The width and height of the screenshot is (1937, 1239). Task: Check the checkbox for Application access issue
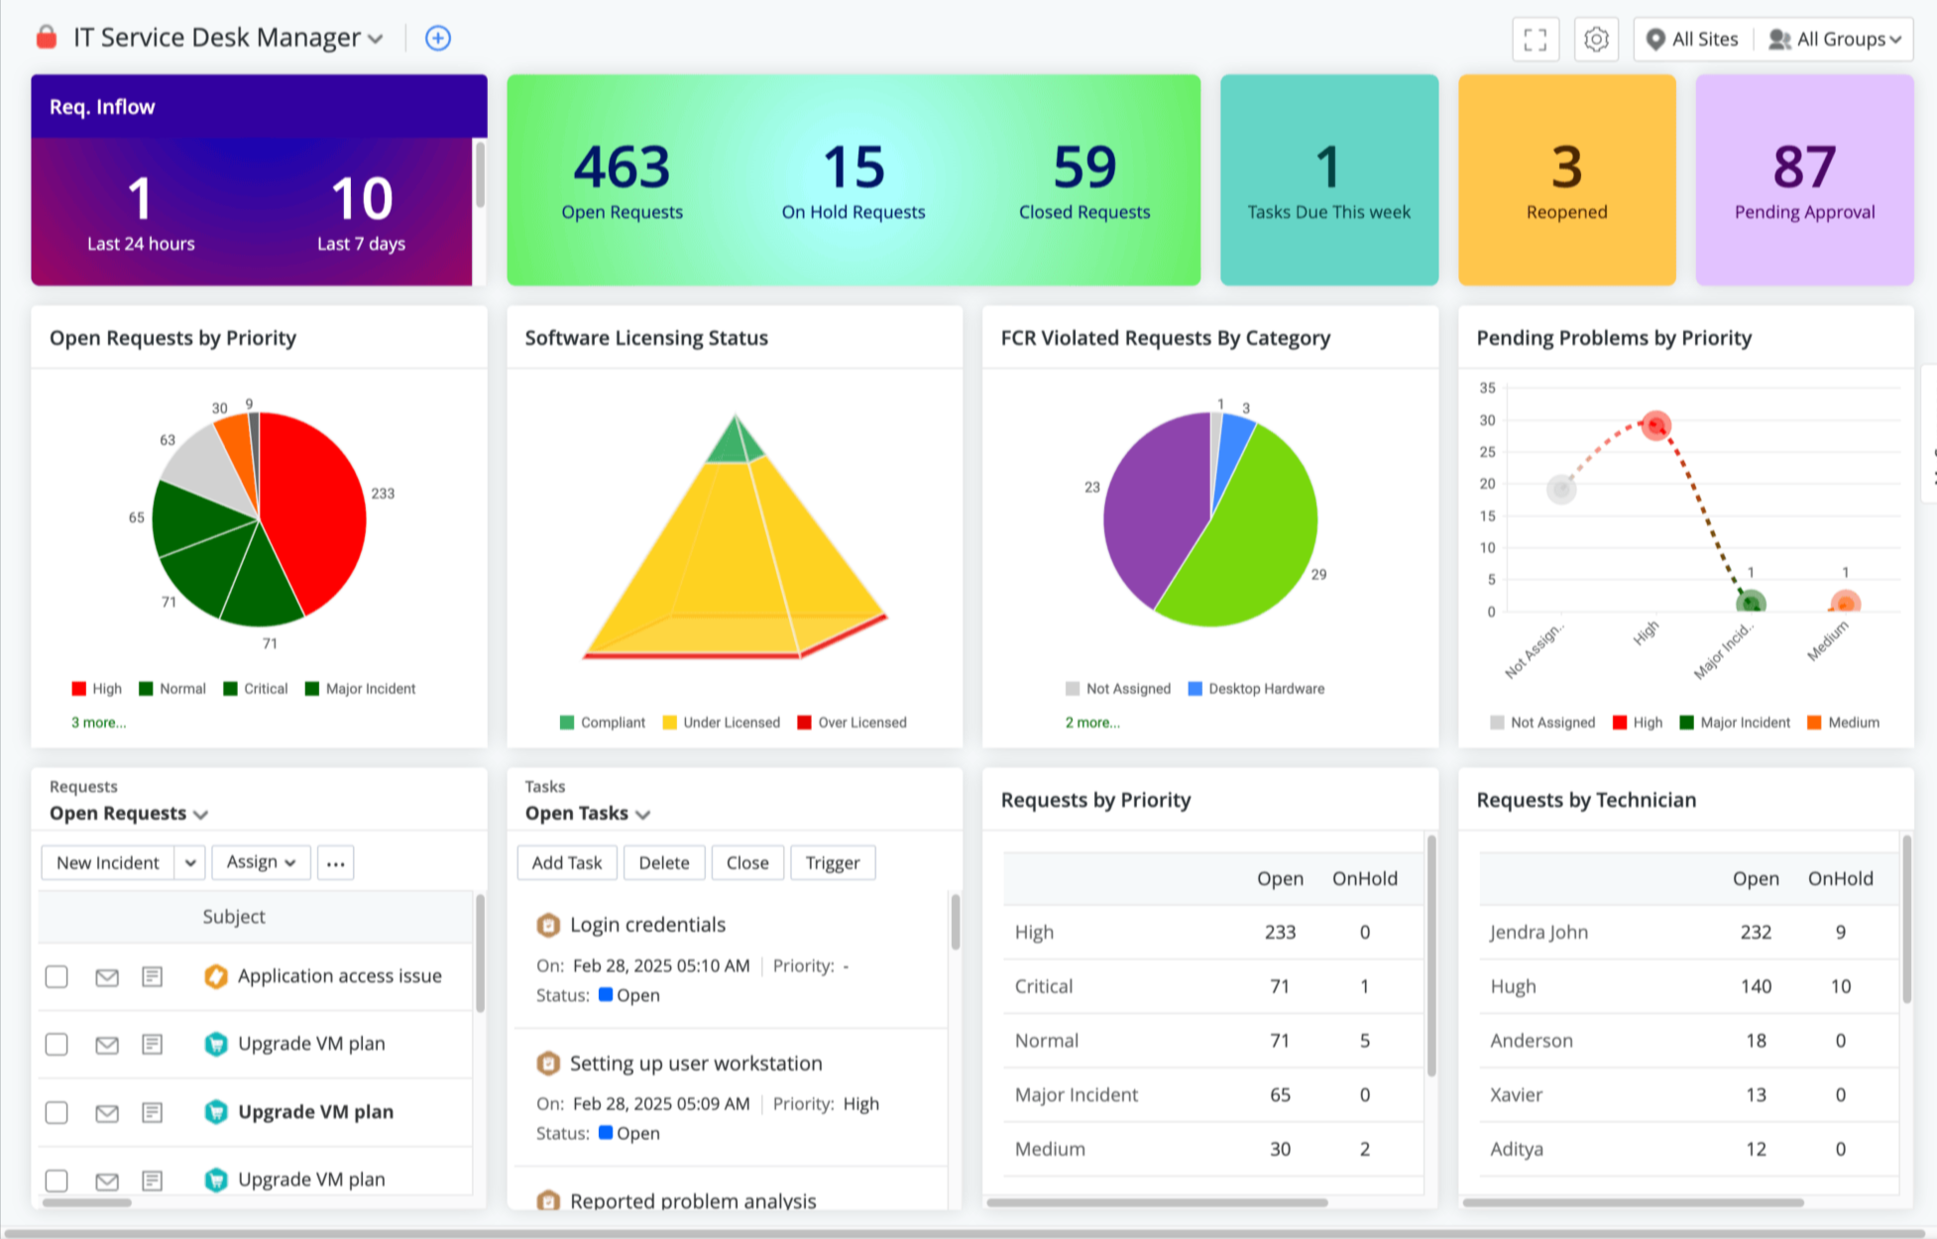pos(57,976)
